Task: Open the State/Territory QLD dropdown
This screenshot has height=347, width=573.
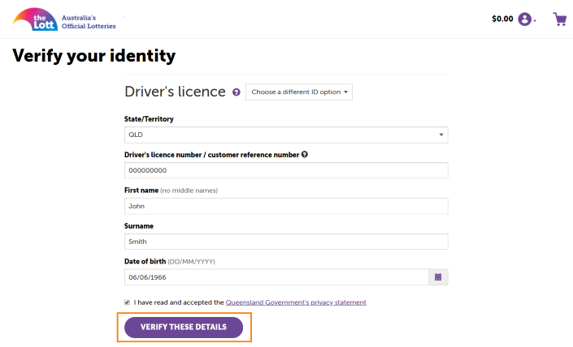Action: tap(286, 135)
